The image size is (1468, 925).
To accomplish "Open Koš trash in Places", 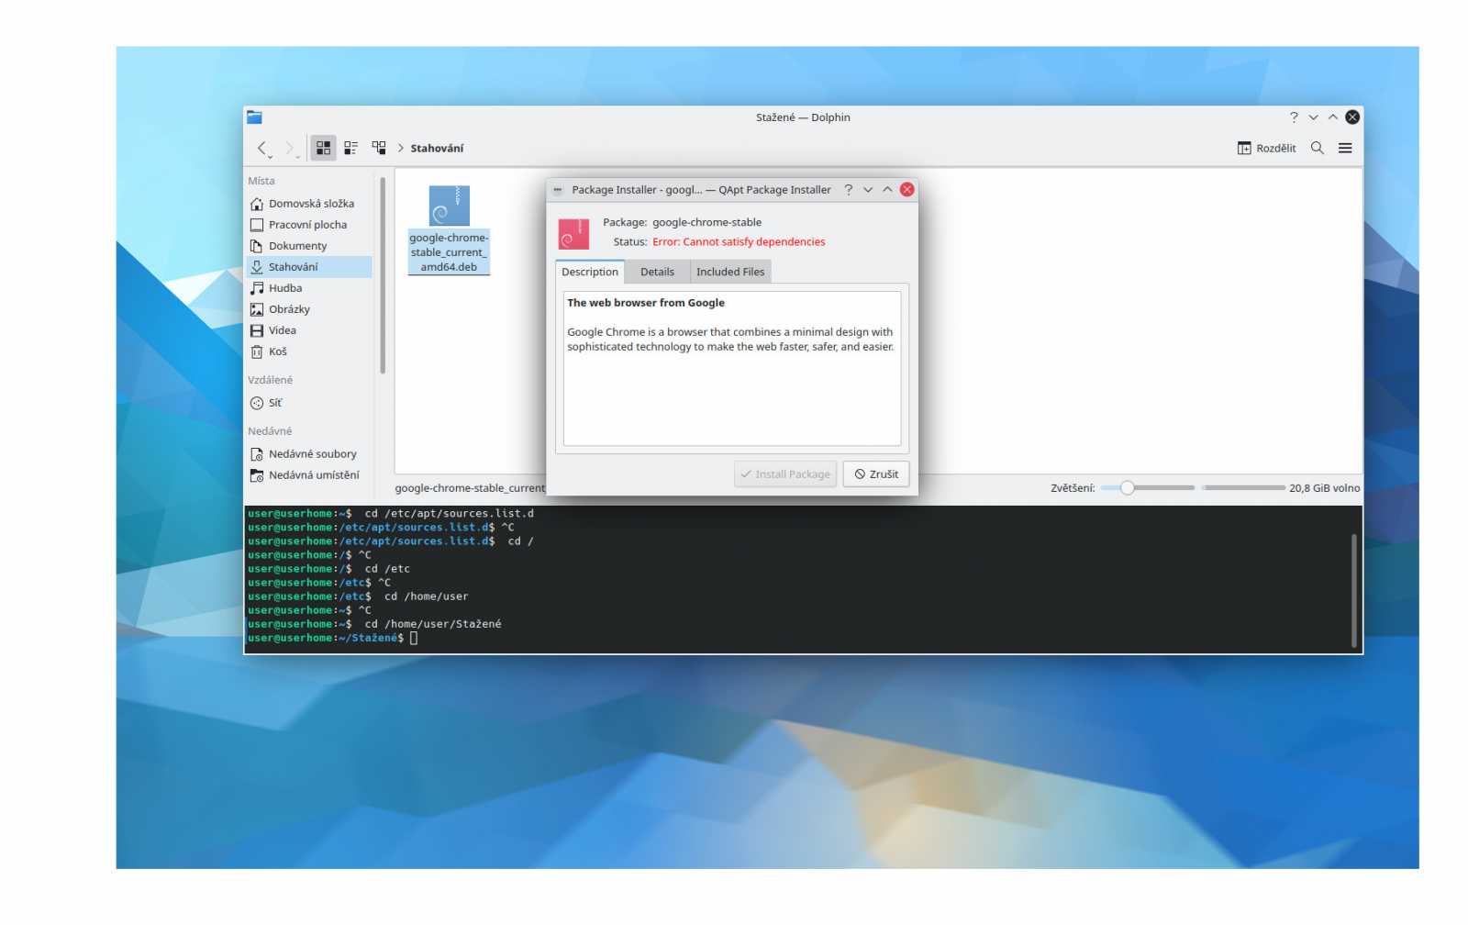I will point(310,351).
